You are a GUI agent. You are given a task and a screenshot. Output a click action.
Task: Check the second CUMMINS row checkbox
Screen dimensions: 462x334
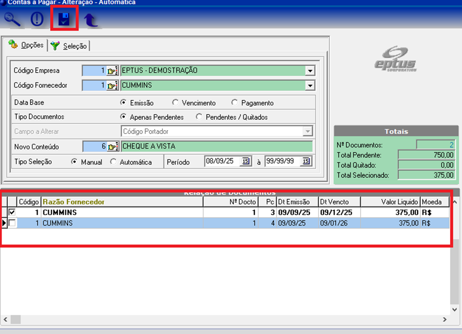click(x=12, y=223)
